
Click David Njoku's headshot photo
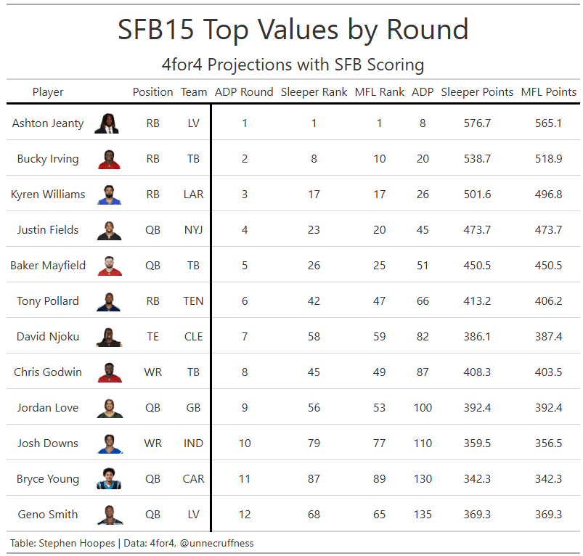click(x=109, y=337)
